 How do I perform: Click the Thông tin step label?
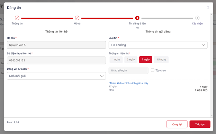coord(17,23)
